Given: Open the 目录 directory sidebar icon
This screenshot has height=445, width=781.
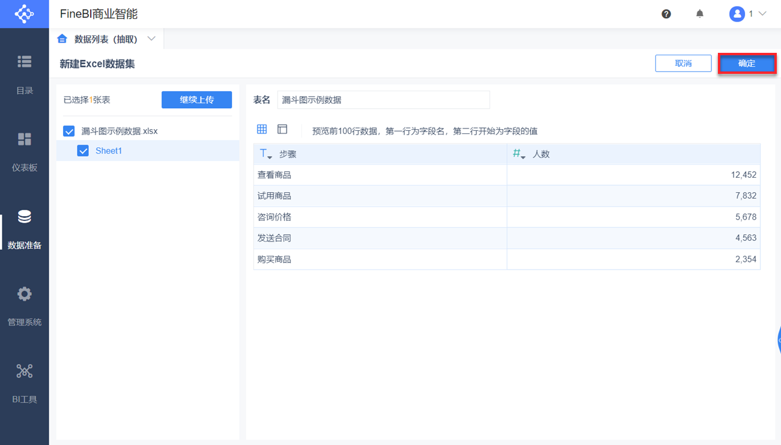Looking at the screenshot, I should pos(24,62).
